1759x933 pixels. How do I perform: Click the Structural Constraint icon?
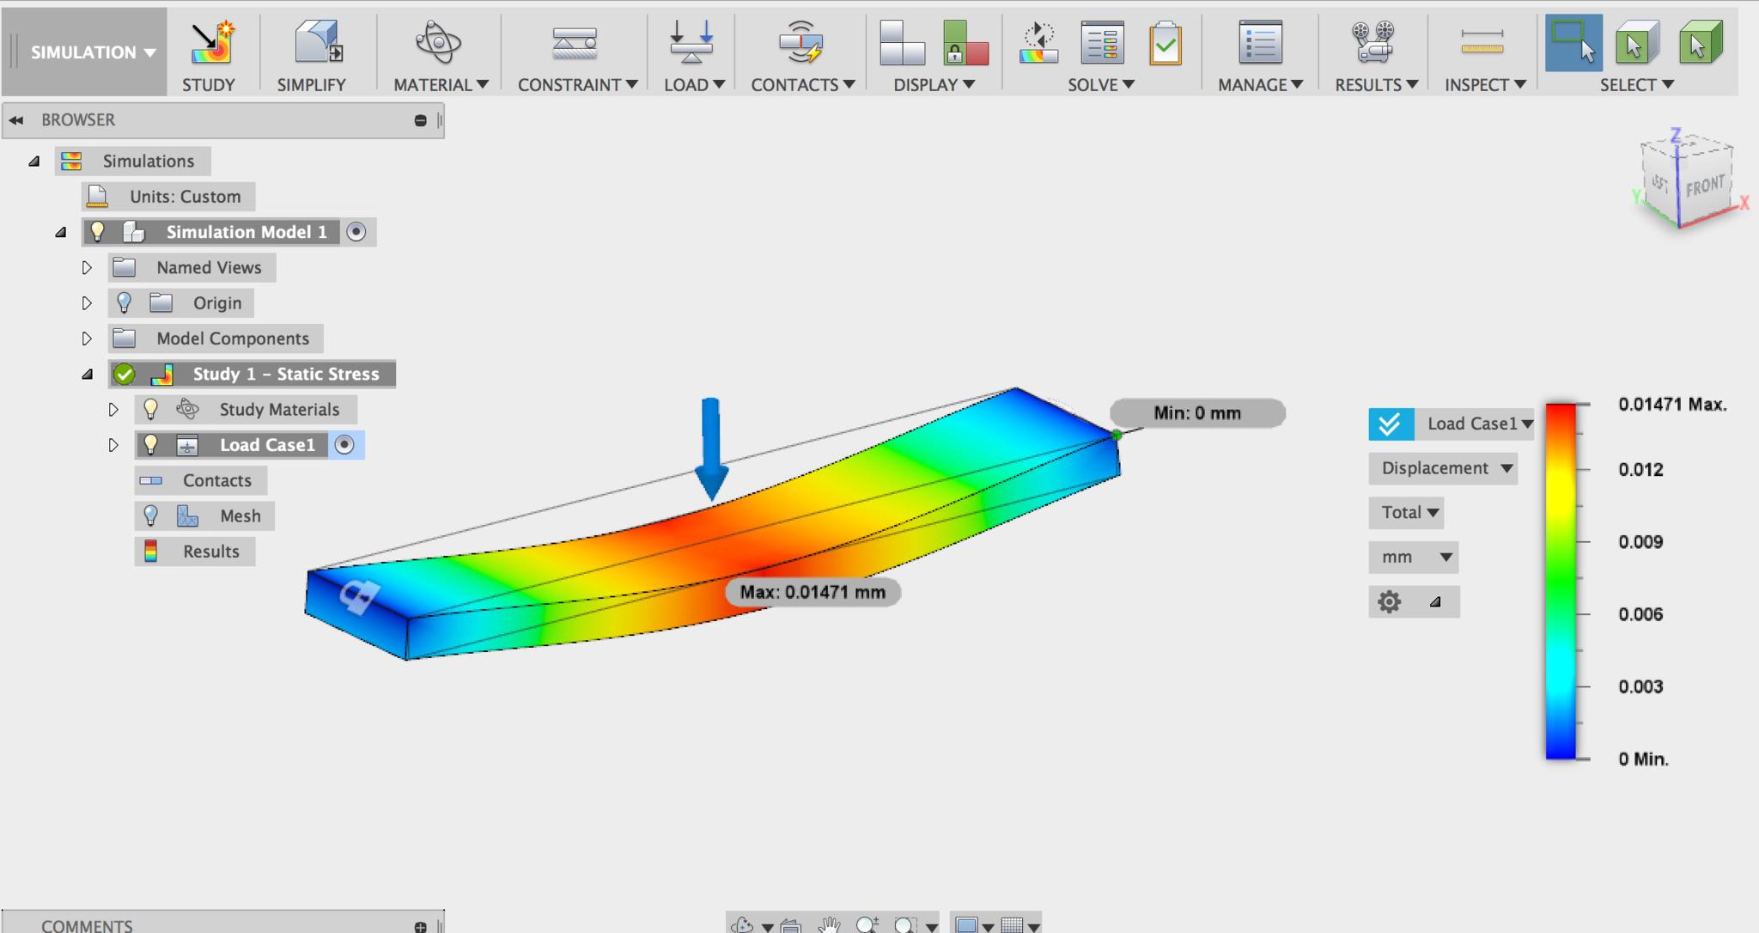pyautogui.click(x=575, y=43)
